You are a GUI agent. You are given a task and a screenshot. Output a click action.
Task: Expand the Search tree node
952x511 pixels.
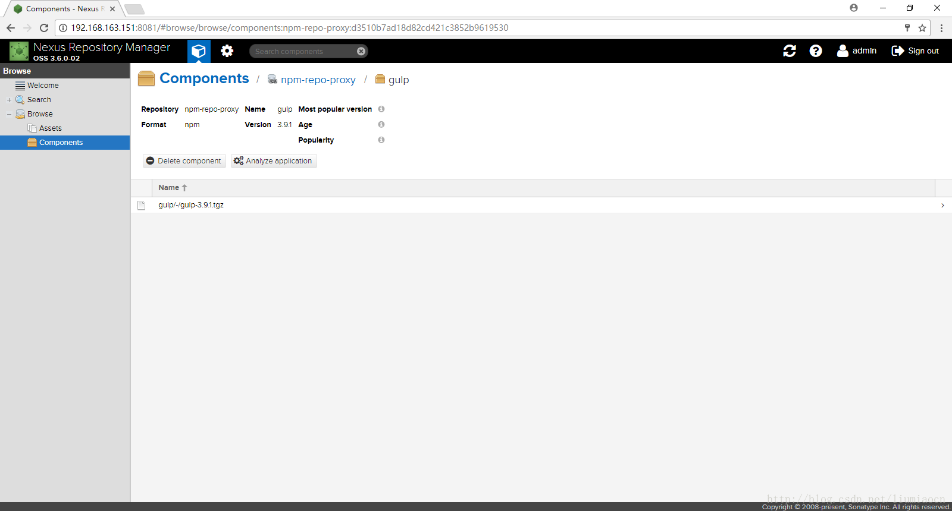point(9,100)
